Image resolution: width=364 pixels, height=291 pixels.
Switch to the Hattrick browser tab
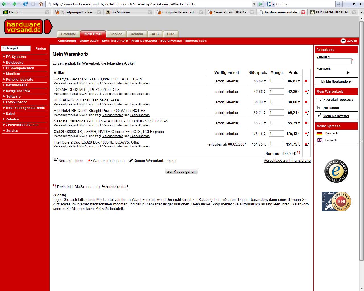(x=26, y=12)
